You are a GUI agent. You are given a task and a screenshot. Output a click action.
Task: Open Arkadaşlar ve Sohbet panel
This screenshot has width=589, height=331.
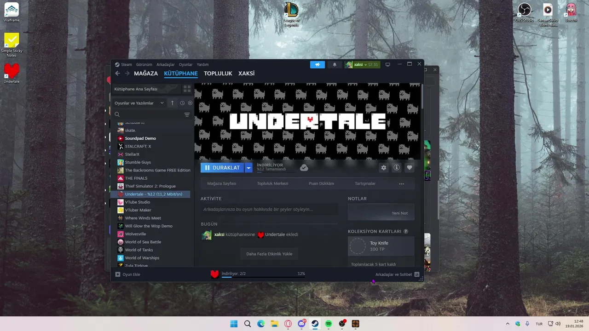pyautogui.click(x=397, y=274)
